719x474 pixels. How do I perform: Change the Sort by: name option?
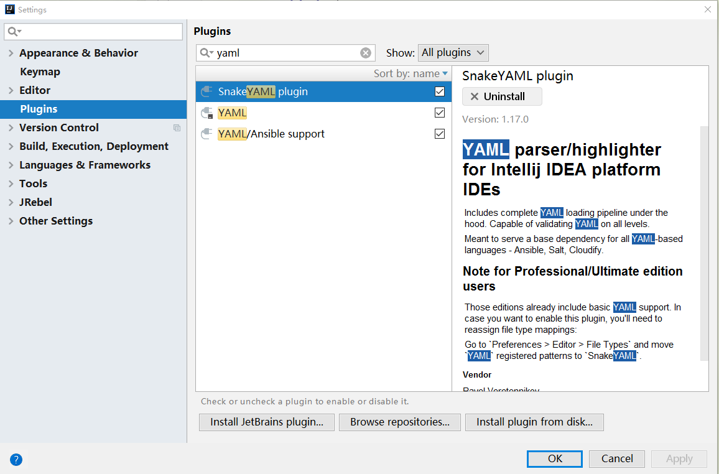[x=411, y=74]
